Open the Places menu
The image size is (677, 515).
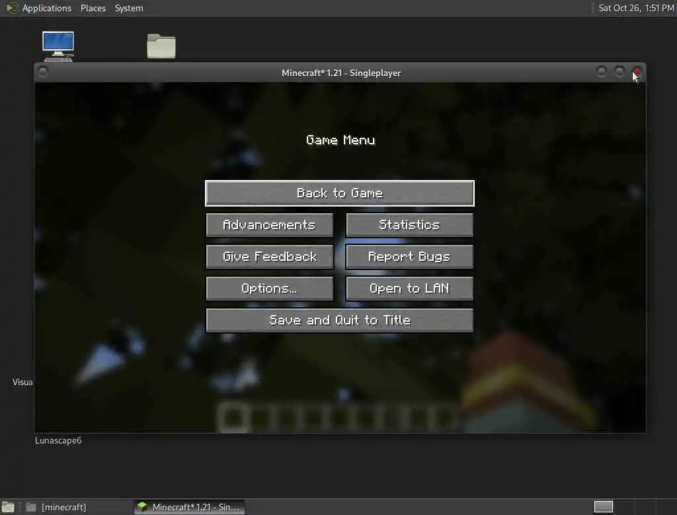pos(93,8)
